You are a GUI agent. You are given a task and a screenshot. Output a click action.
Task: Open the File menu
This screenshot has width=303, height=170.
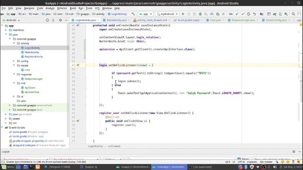tap(4, 8)
